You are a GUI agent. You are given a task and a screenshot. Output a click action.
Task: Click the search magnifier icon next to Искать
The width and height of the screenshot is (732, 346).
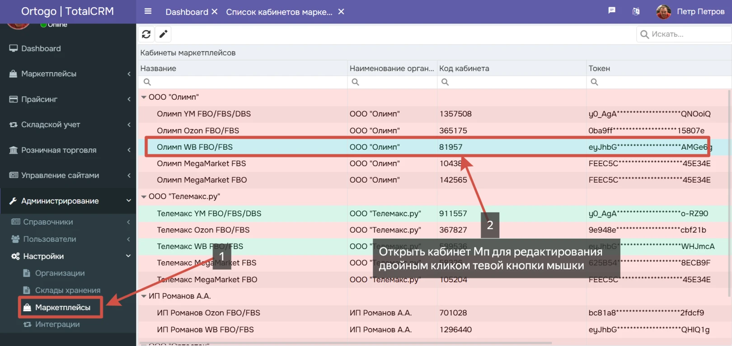point(644,34)
